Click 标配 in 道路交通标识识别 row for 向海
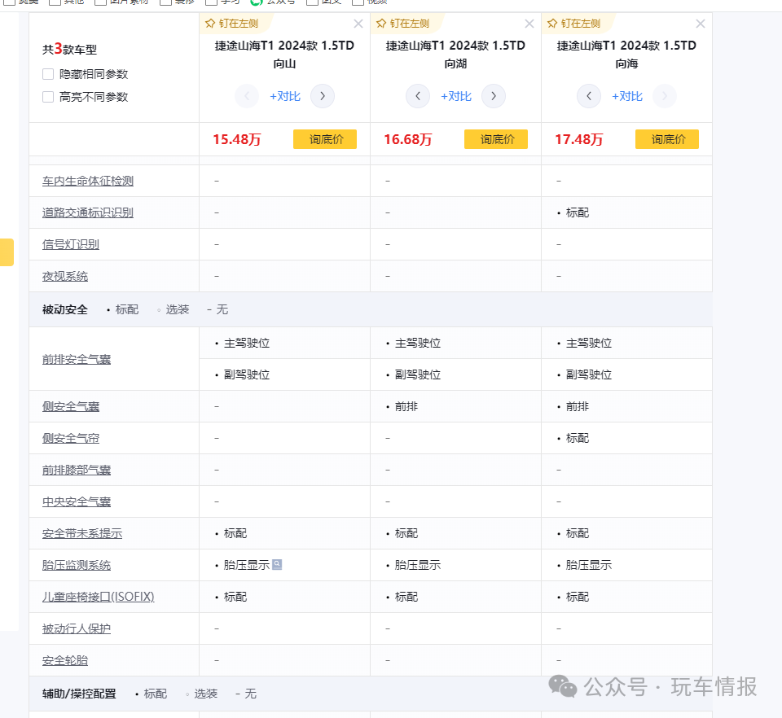The image size is (782, 718). pyautogui.click(x=578, y=212)
